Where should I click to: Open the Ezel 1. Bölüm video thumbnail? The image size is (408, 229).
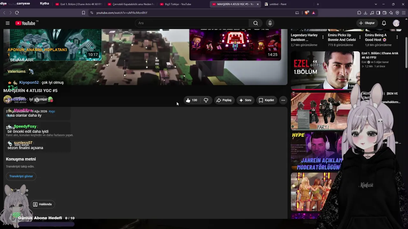click(325, 71)
